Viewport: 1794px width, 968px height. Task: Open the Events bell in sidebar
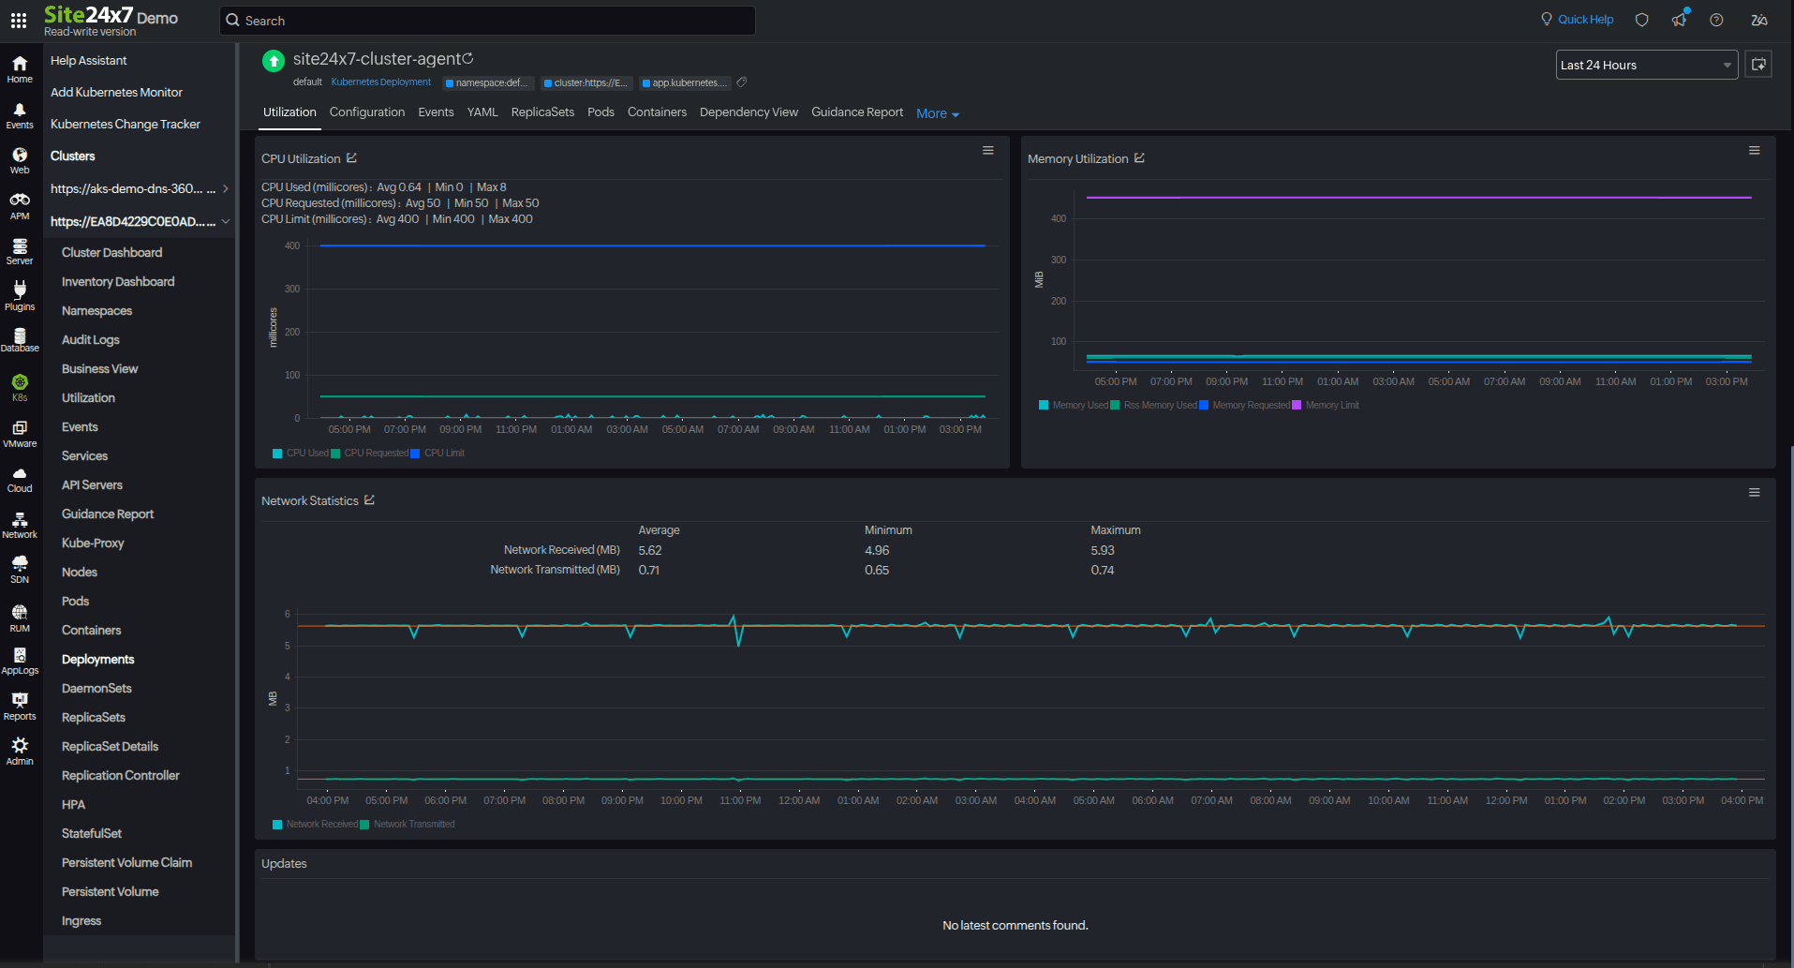20,116
